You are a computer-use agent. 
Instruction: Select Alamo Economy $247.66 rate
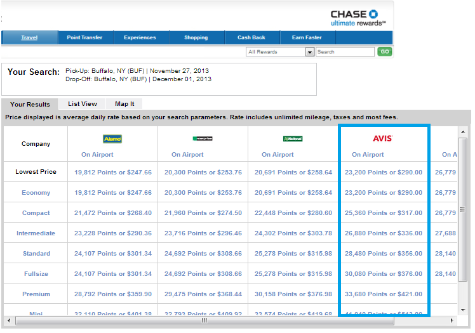coord(113,193)
